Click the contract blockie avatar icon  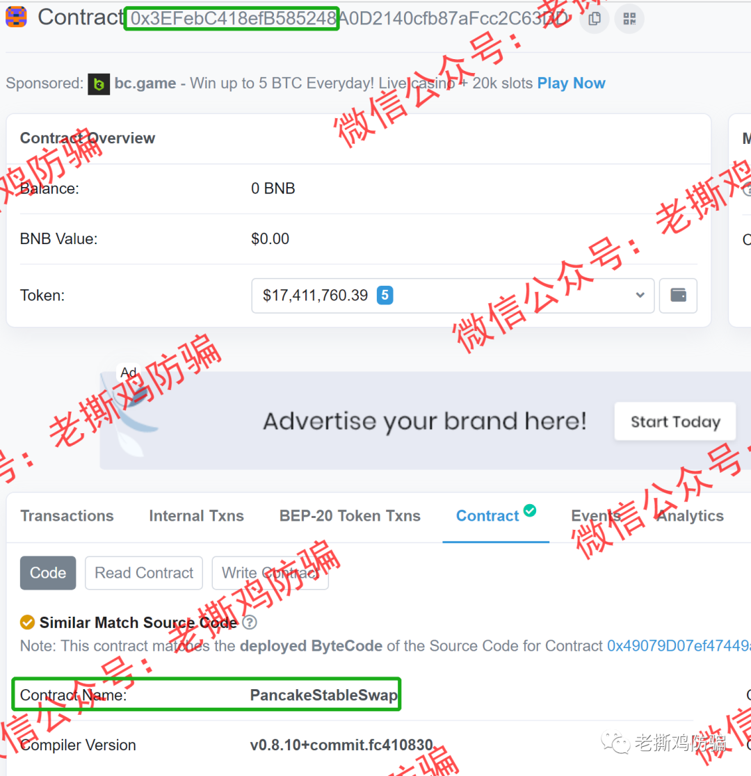point(16,17)
